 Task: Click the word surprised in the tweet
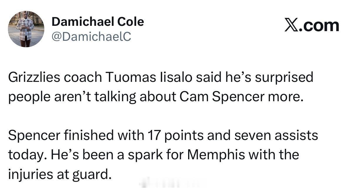[x=284, y=78]
